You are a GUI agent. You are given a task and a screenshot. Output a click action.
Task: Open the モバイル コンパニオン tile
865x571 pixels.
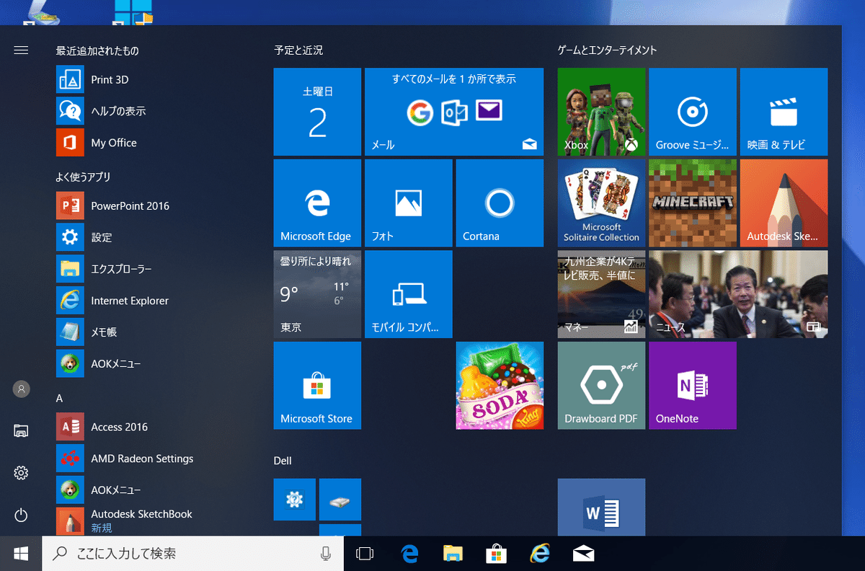click(409, 294)
